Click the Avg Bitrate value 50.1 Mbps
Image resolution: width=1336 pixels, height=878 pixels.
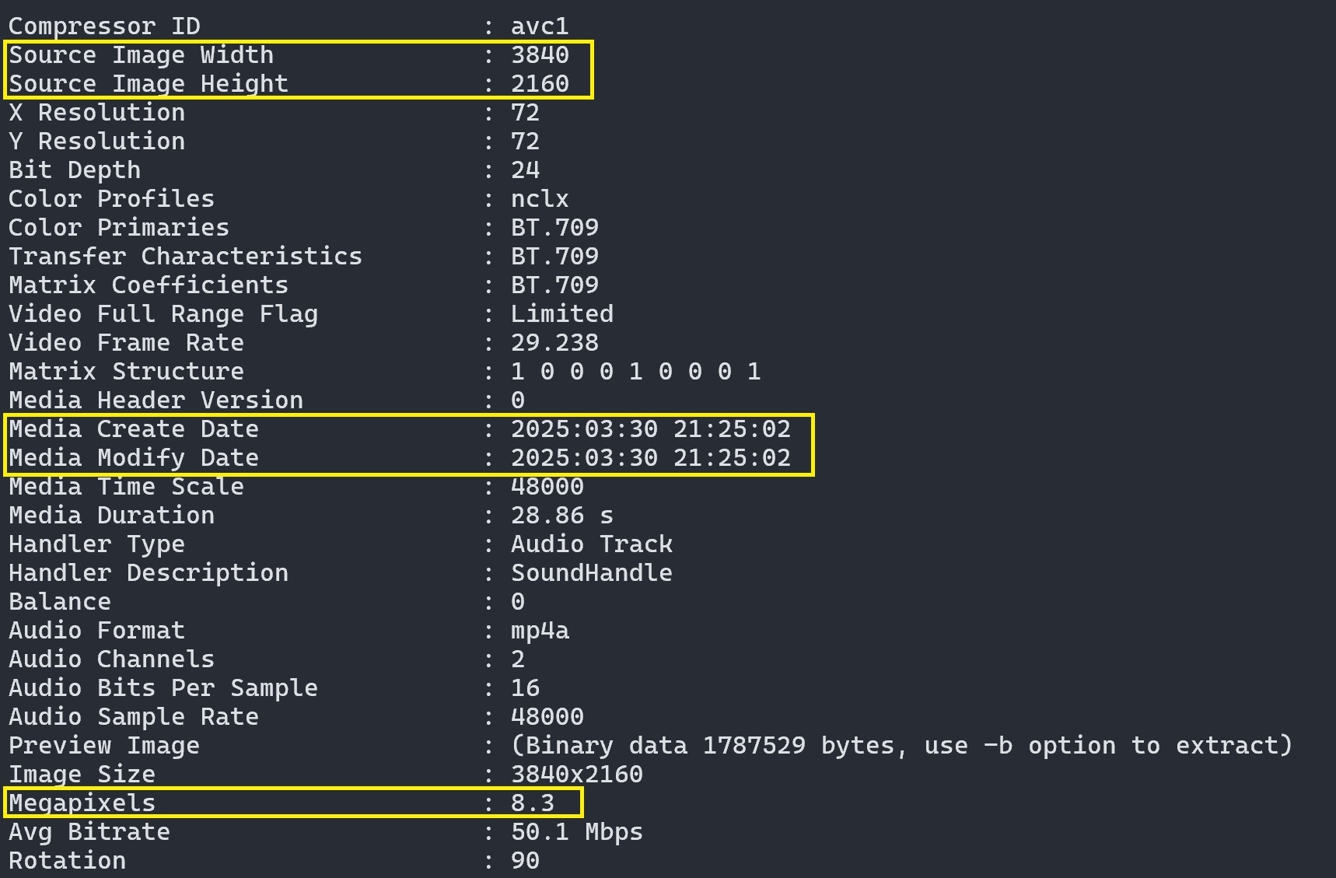[576, 832]
